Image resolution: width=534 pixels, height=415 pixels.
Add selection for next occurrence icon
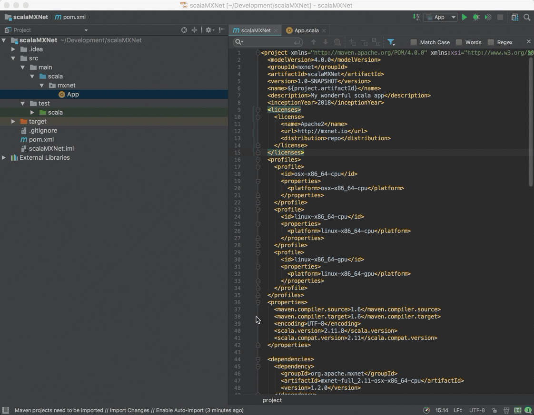pyautogui.click(x=353, y=42)
